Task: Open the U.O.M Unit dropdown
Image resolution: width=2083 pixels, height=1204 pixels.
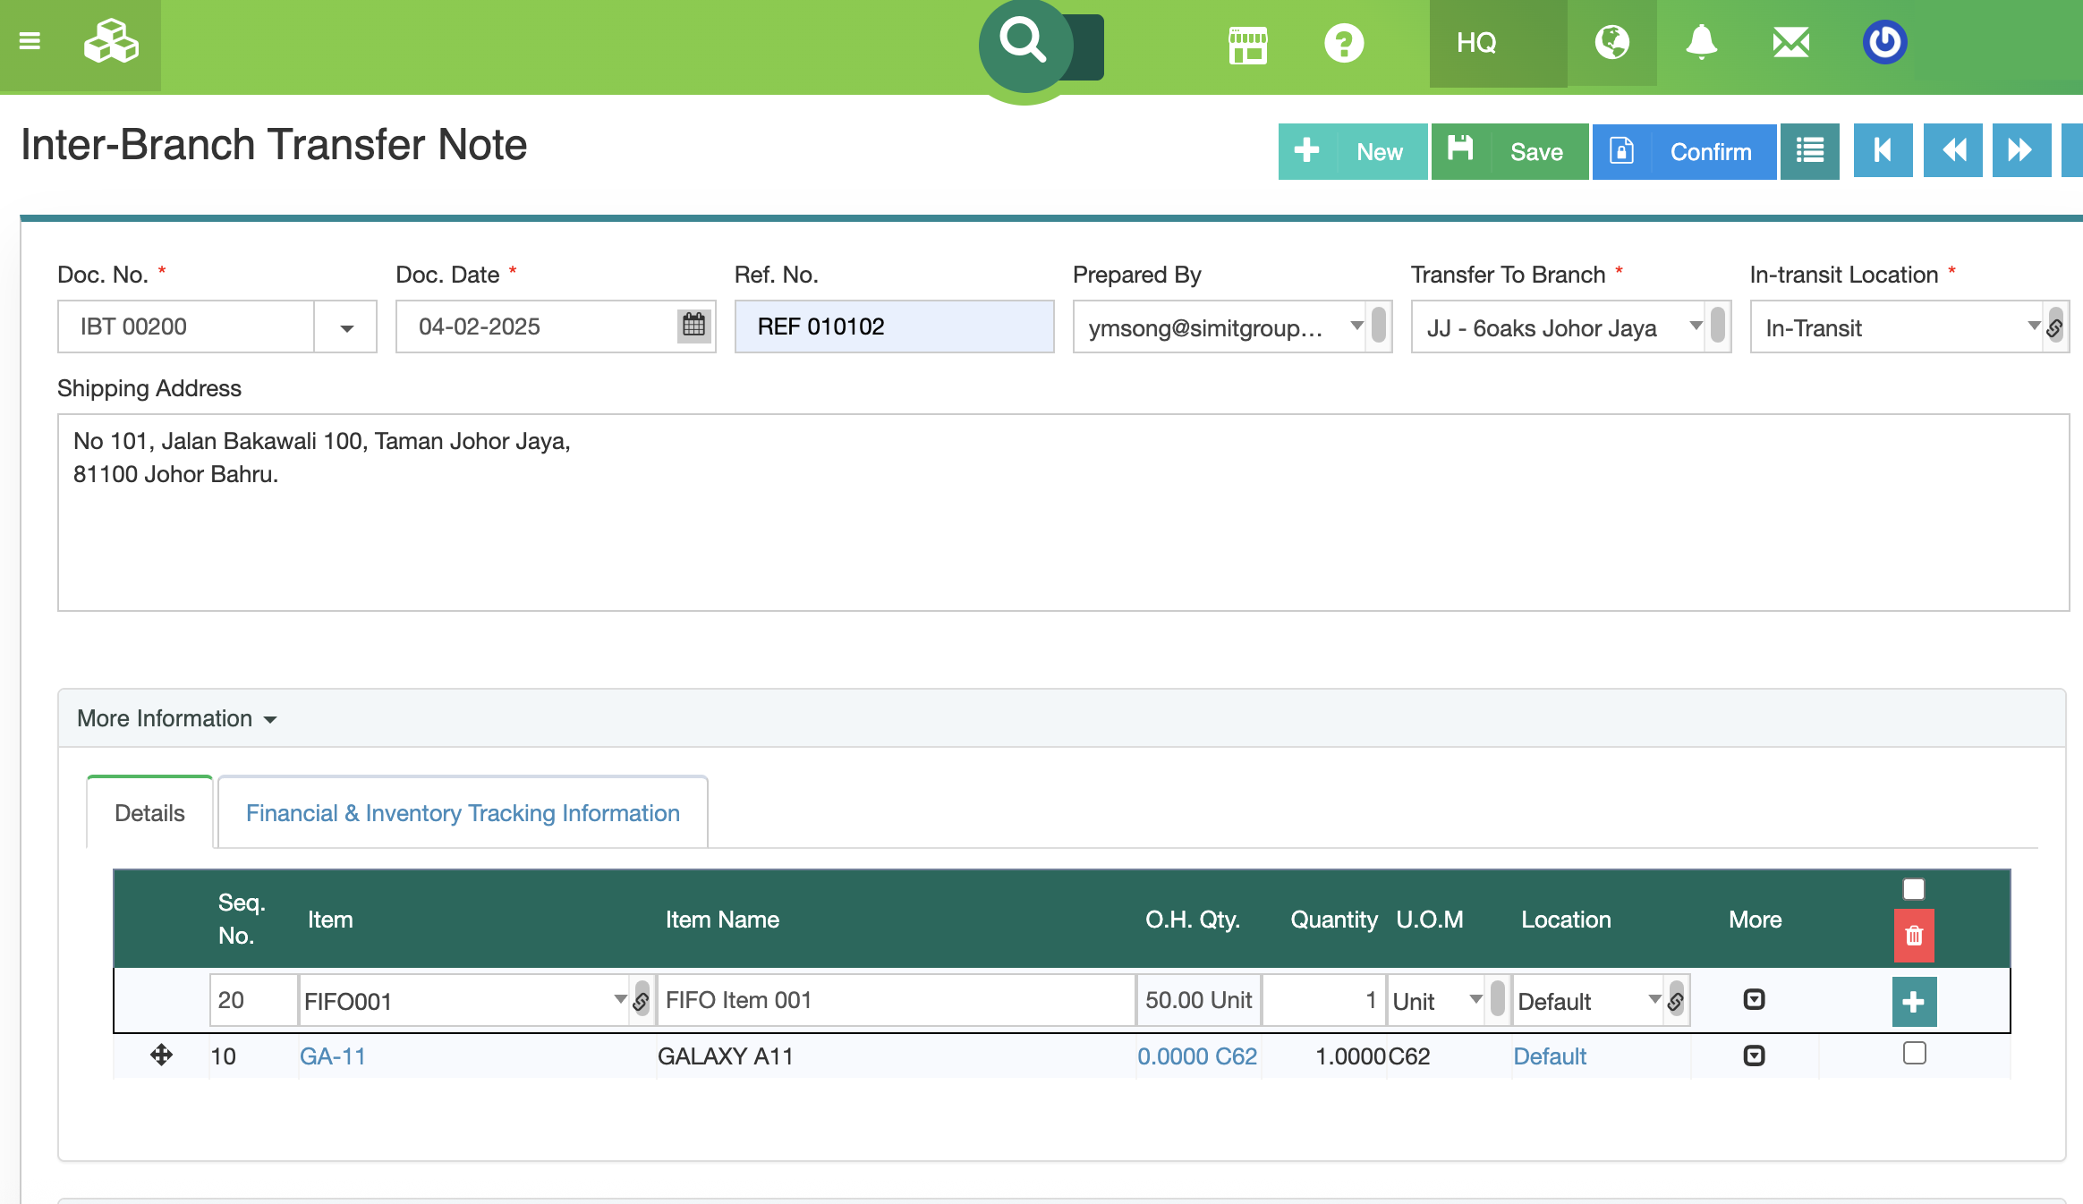Action: (x=1436, y=1000)
